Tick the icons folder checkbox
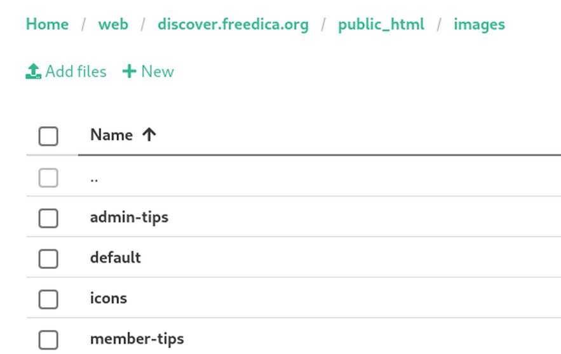This screenshot has height=354, width=561. click(x=48, y=299)
